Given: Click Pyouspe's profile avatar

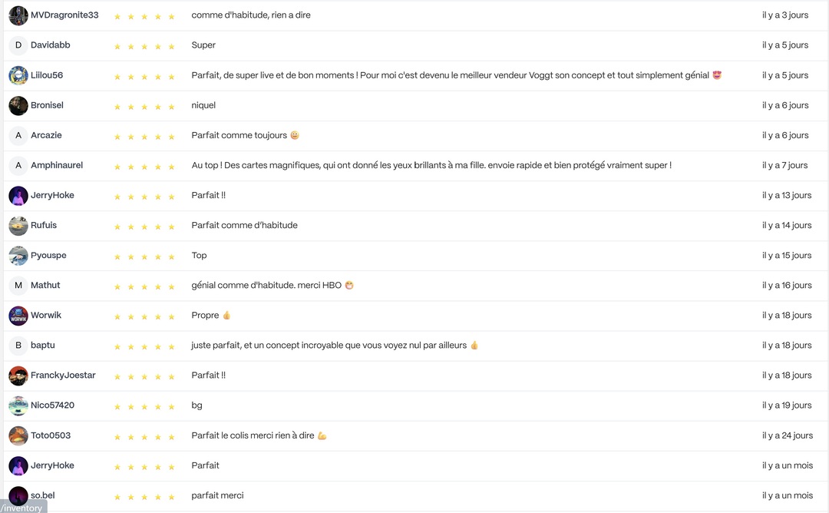Looking at the screenshot, I should [18, 256].
